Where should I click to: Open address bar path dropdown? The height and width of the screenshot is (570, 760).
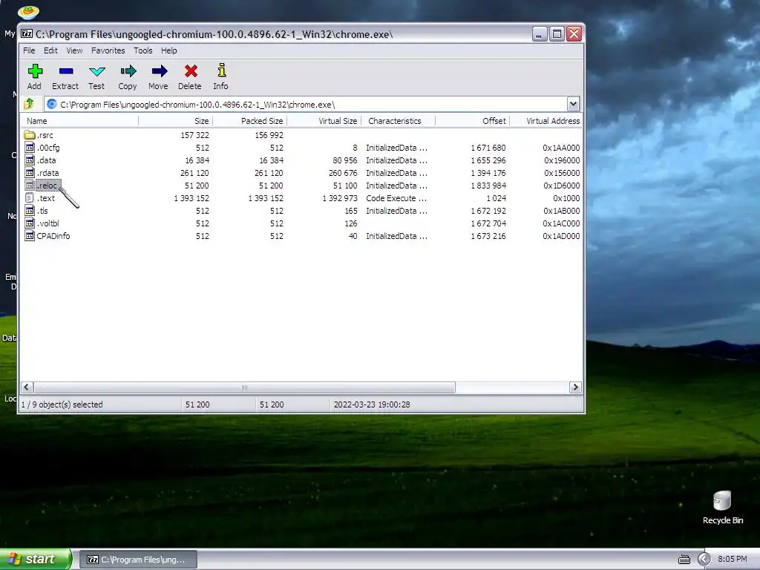click(573, 104)
